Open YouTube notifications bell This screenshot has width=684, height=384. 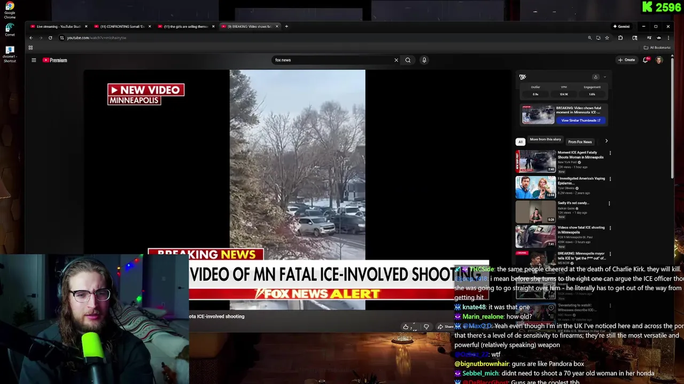646,60
